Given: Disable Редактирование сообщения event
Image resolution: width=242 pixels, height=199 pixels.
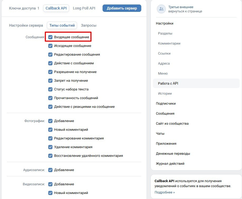Looking at the screenshot, I should 50,55.
